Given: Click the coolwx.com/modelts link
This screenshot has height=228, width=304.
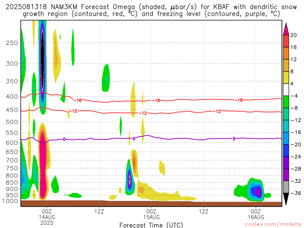Looking at the screenshot, I should pos(273,224).
